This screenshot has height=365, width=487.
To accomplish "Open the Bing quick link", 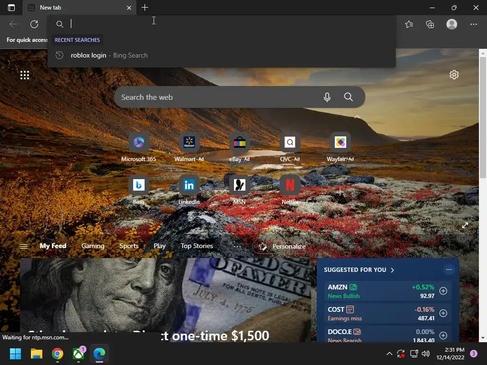I will [138, 190].
